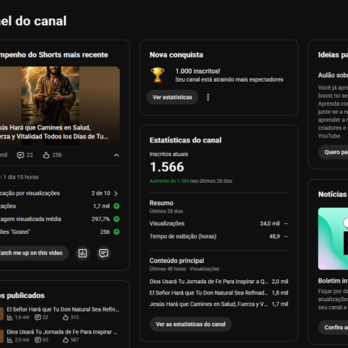Click comment icon beside 65
The height and width of the screenshot is (348, 348).
pos(38,340)
